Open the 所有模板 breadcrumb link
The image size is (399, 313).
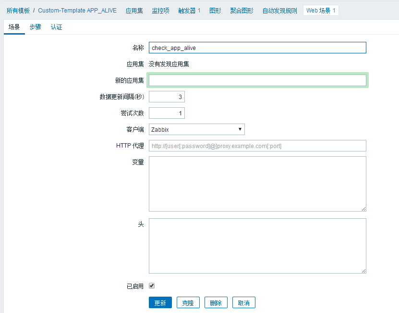pyautogui.click(x=18, y=11)
